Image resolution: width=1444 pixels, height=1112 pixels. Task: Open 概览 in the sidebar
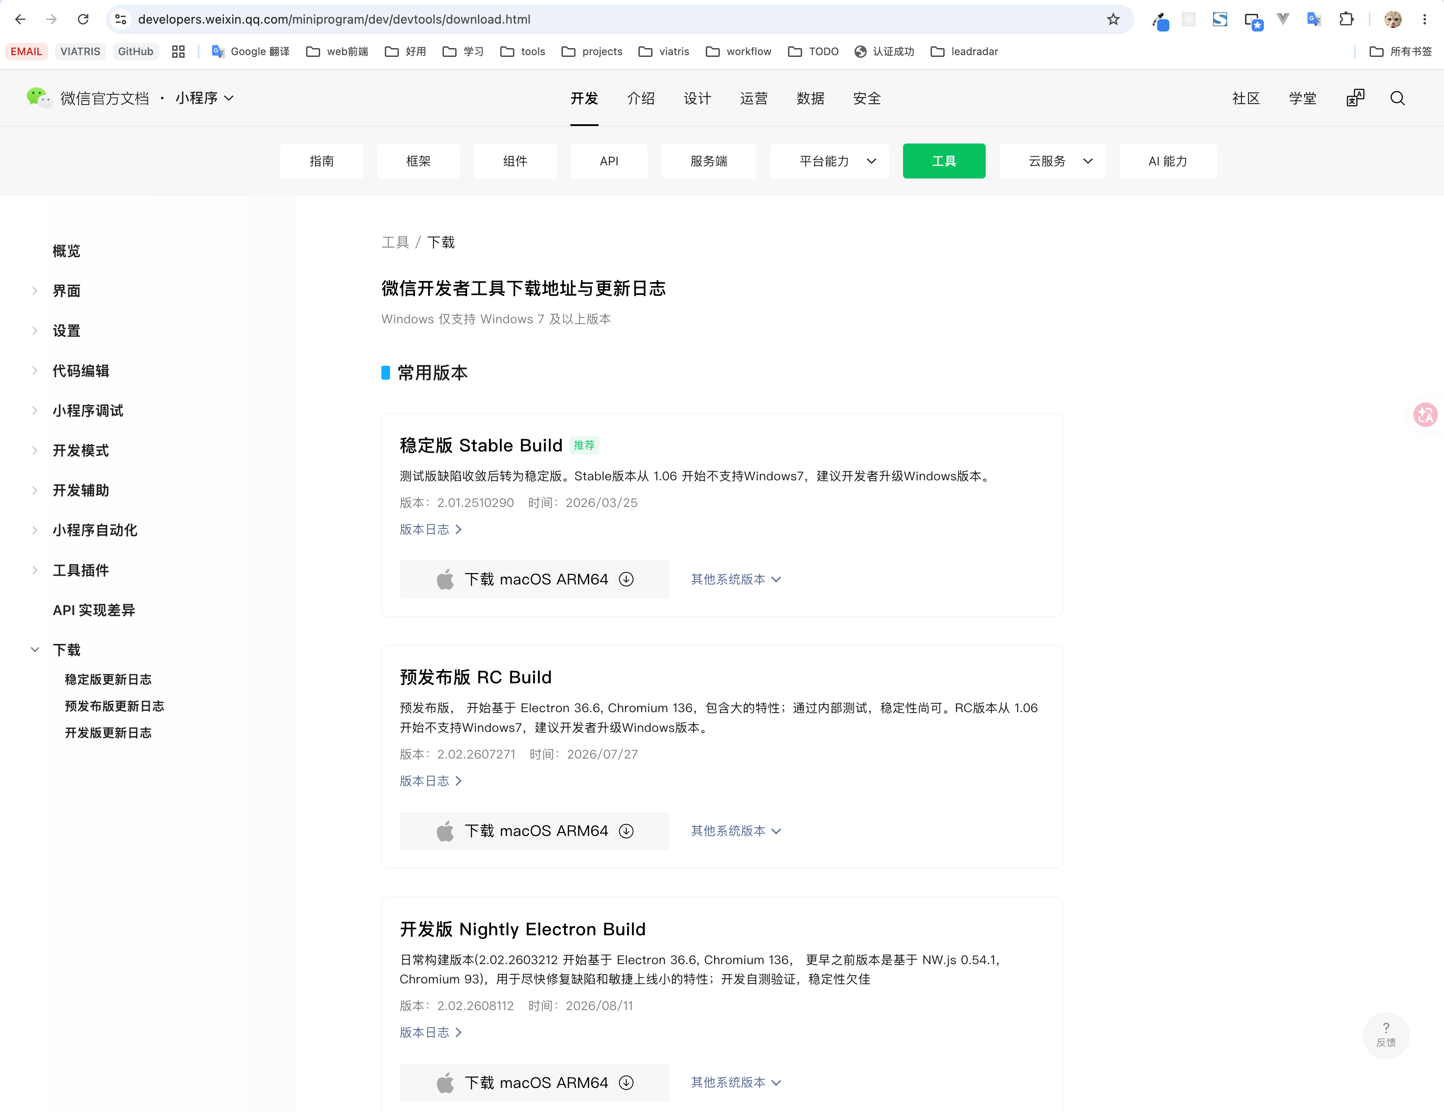(x=66, y=252)
